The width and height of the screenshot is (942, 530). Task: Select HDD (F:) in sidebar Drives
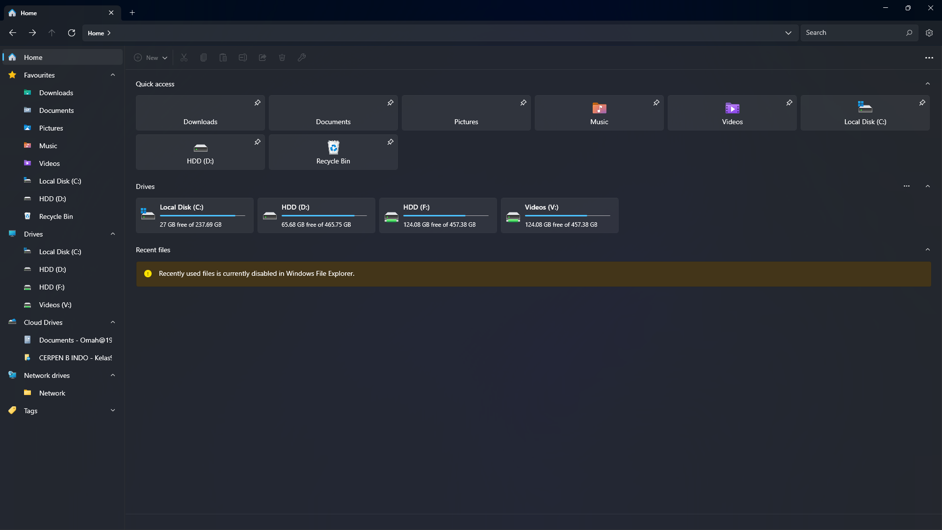(x=52, y=287)
